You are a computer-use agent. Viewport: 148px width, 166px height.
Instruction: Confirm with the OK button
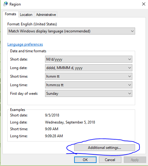coord(85,160)
